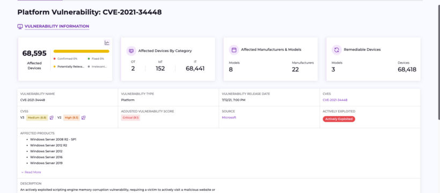Toggle the Potentially Relevant legend item

click(x=69, y=67)
